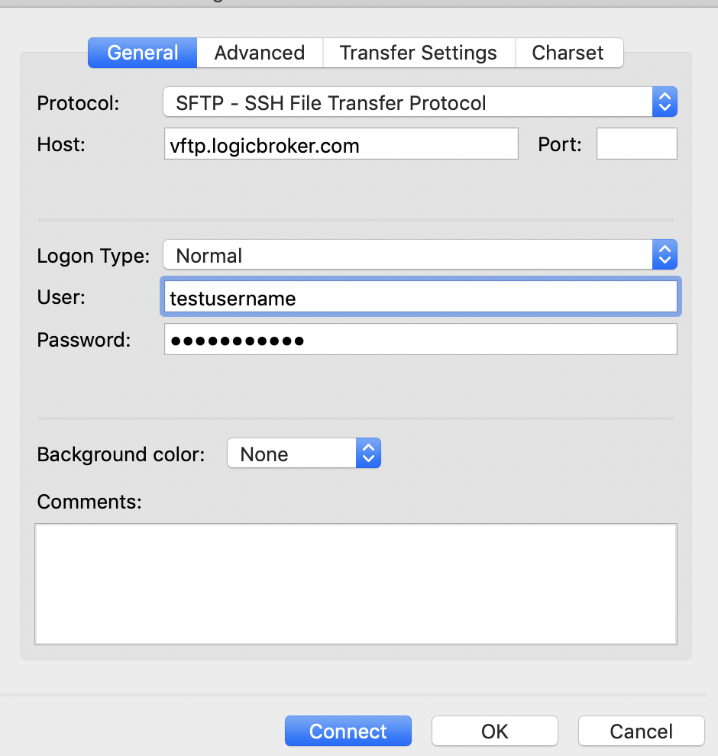The height and width of the screenshot is (756, 718).
Task: Click the Logon Type chevron icon
Action: tap(665, 255)
